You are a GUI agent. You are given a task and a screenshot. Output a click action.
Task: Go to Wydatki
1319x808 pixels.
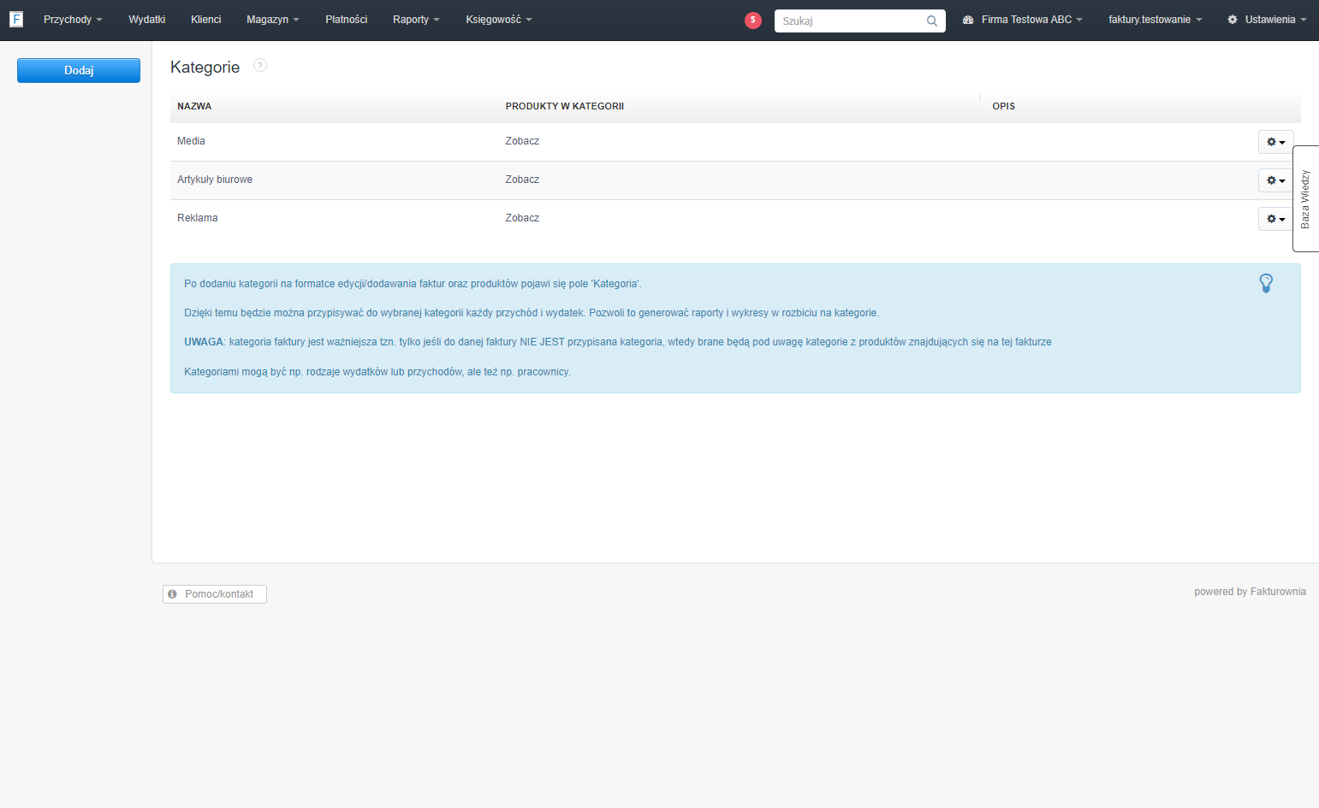tap(147, 20)
